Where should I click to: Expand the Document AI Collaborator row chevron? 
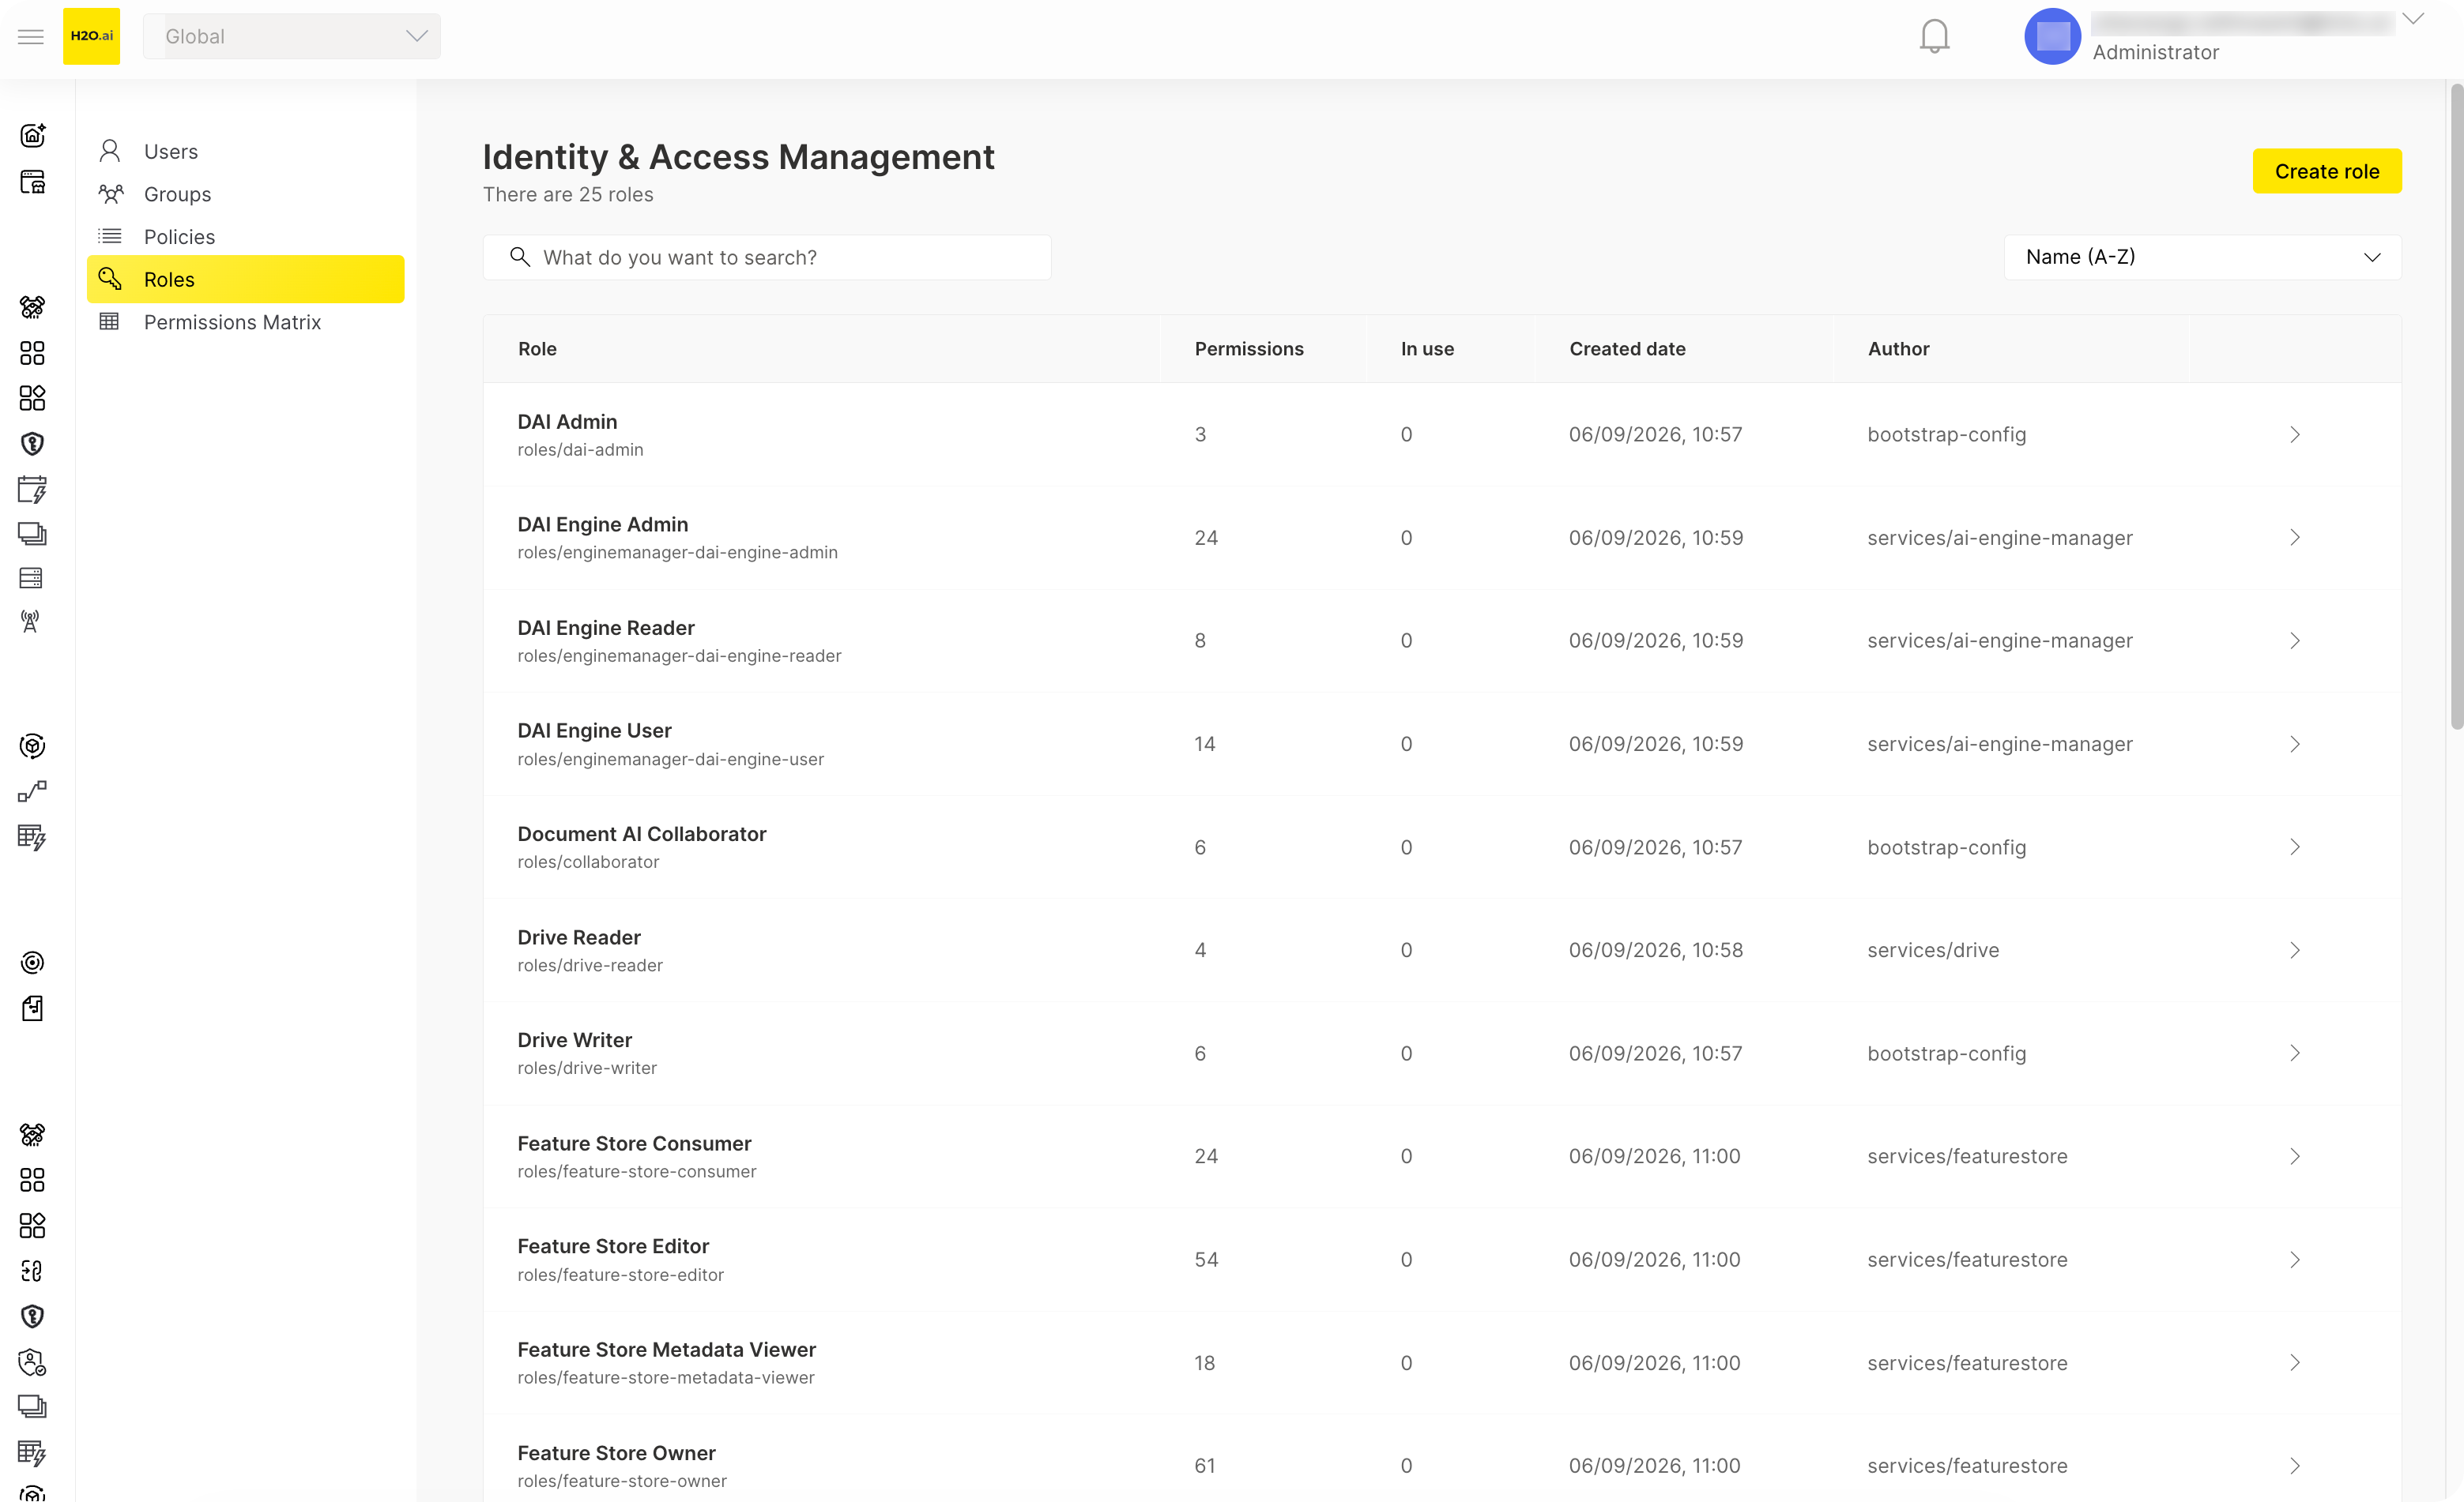point(2295,847)
